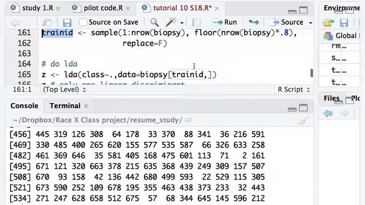Click the trainid word on line 161
This screenshot has height=205, width=365.
(57, 32)
